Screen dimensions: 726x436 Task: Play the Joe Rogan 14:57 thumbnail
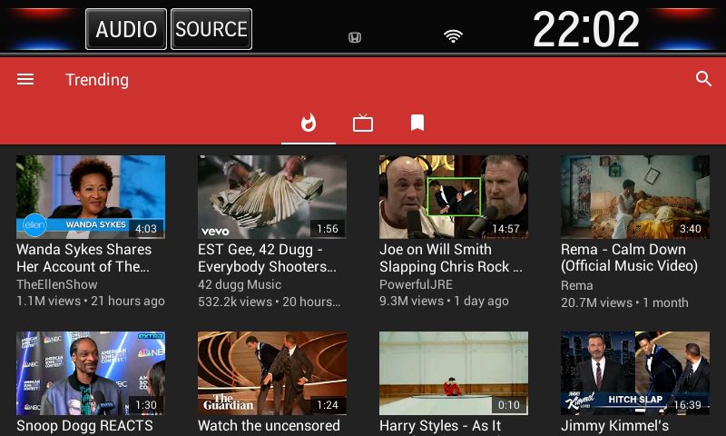454,197
